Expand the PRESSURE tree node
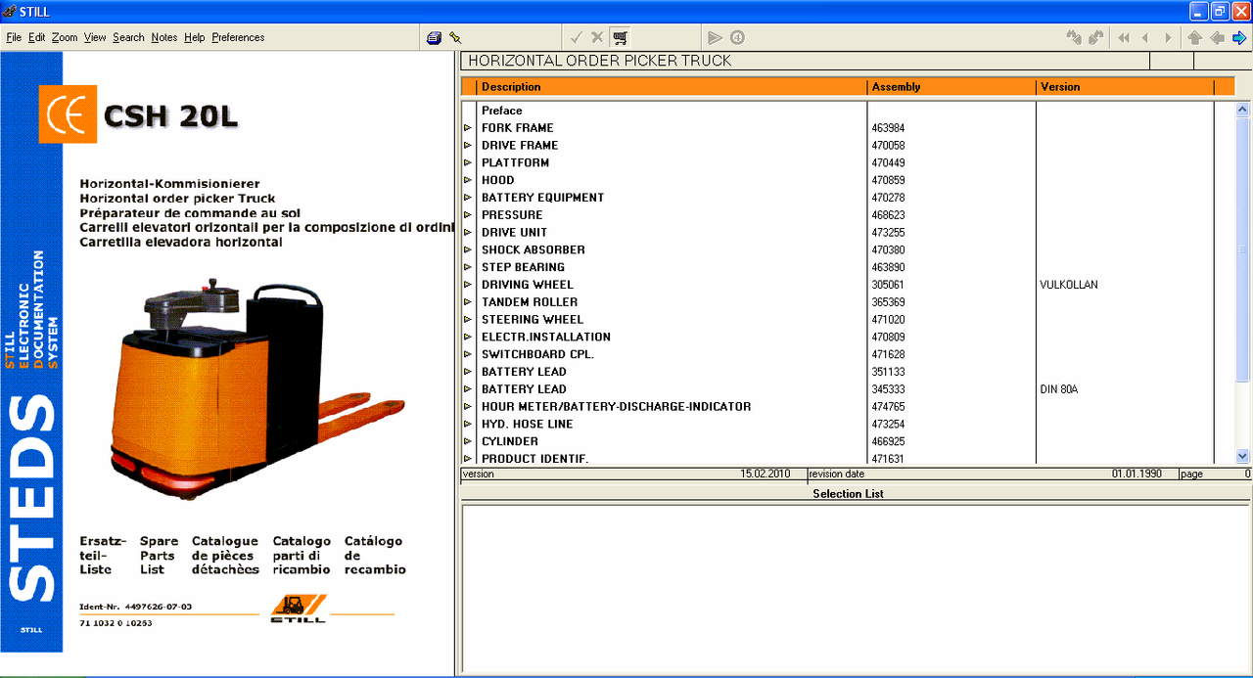The width and height of the screenshot is (1253, 678). click(x=468, y=215)
